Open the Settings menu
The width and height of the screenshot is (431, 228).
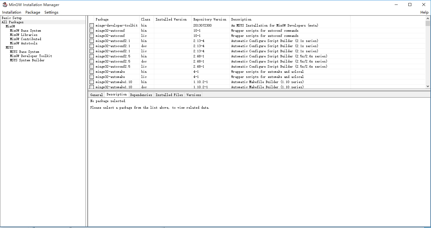pos(51,12)
